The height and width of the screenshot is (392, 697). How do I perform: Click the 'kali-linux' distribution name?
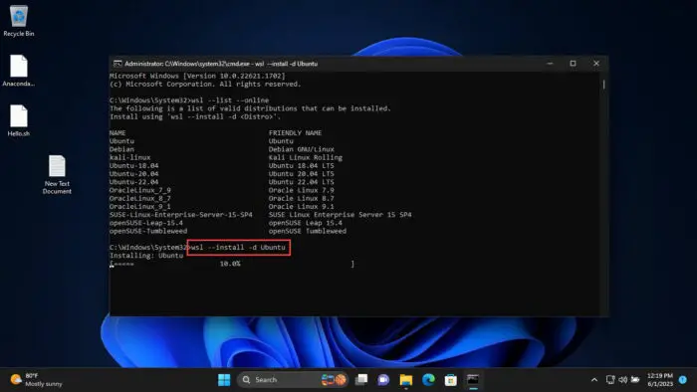point(129,157)
